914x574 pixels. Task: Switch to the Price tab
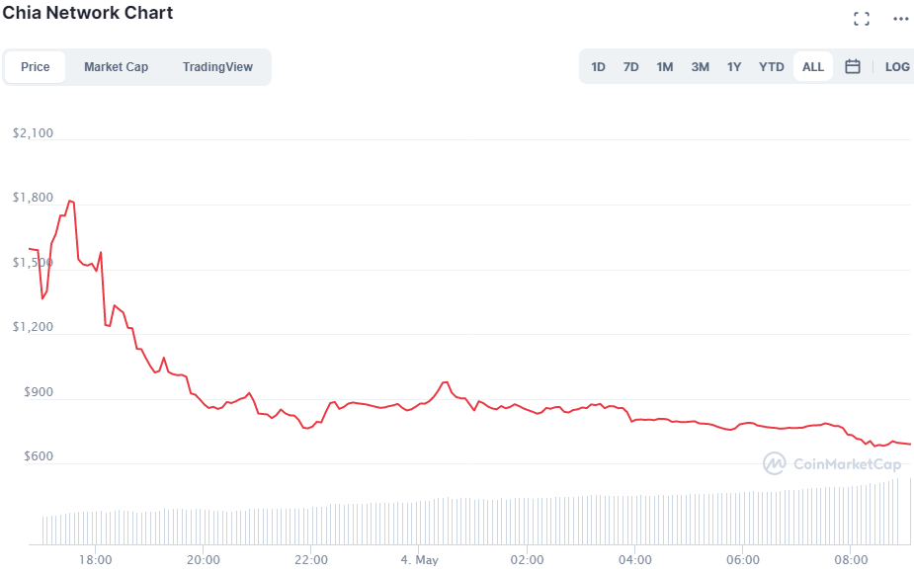coord(36,67)
